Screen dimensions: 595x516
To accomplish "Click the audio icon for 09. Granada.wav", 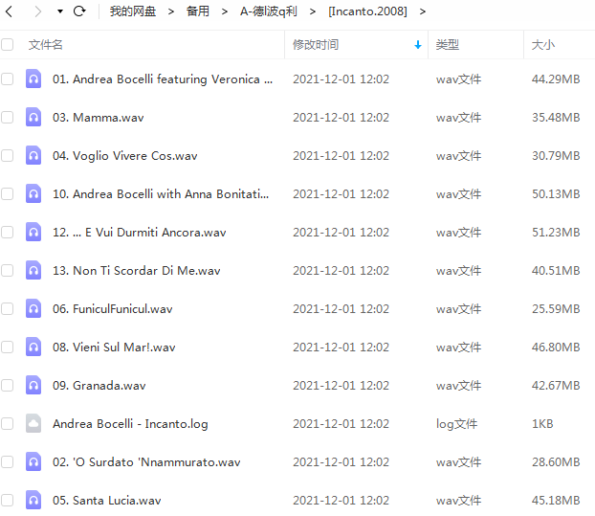I will click(x=33, y=386).
